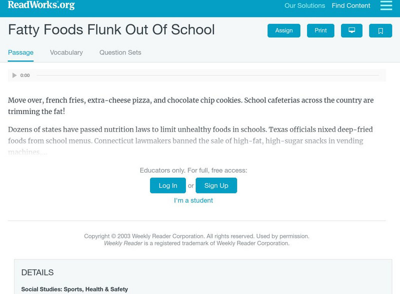Open the Vocabulary tab
The width and height of the screenshot is (400, 294).
tap(66, 52)
